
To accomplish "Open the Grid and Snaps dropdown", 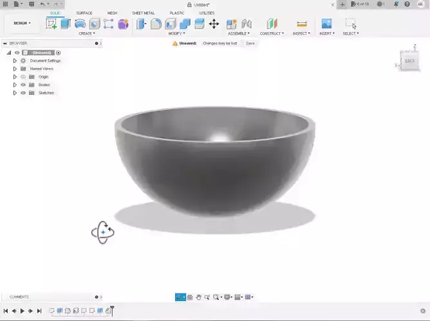I will click(239, 297).
